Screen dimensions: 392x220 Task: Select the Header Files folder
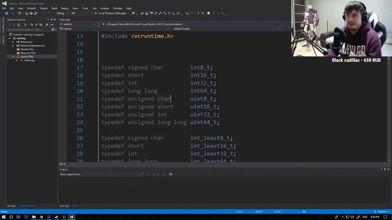tap(27, 49)
